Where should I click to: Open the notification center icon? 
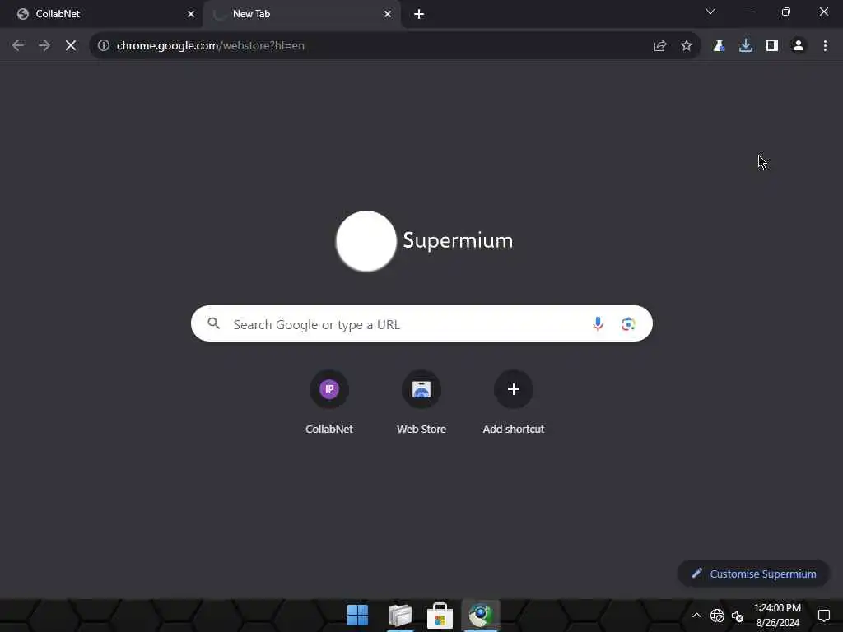tap(823, 616)
